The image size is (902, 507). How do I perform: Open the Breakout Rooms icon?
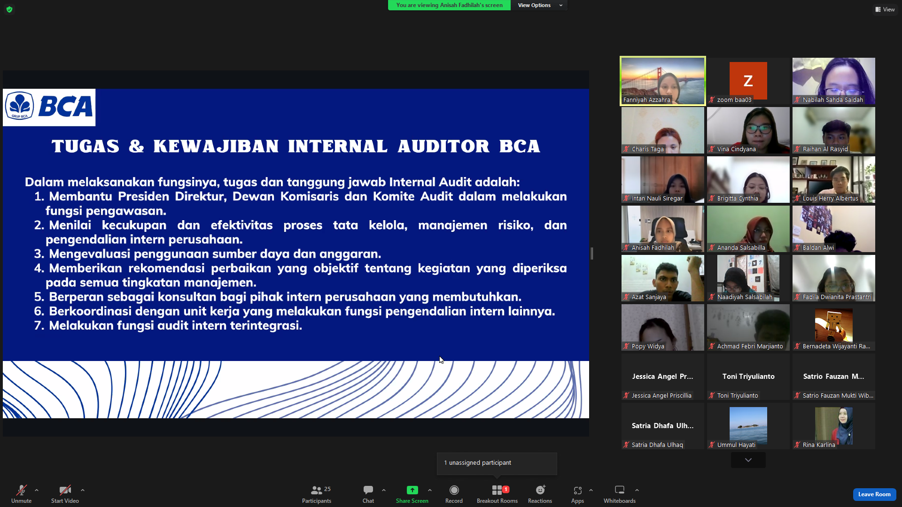click(497, 490)
